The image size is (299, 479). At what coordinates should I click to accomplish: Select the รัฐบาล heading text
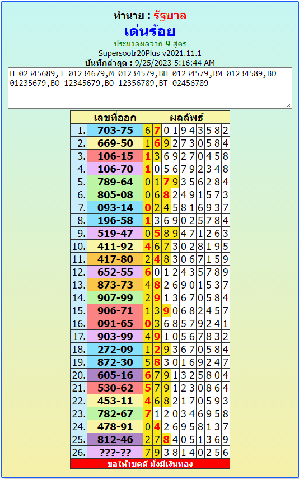point(170,16)
